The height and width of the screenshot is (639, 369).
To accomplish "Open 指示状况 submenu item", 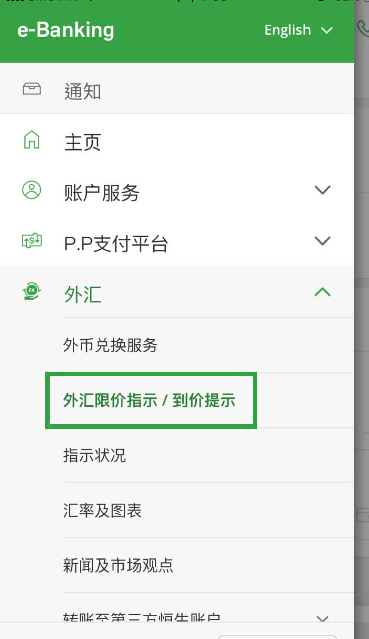I will 94,455.
